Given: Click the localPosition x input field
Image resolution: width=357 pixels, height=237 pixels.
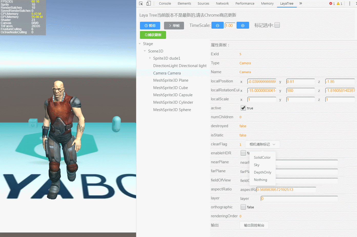Looking at the screenshot, I should coord(262,82).
